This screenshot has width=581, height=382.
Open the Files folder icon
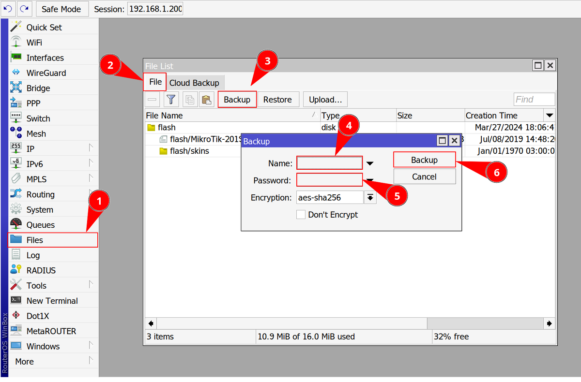[16, 240]
